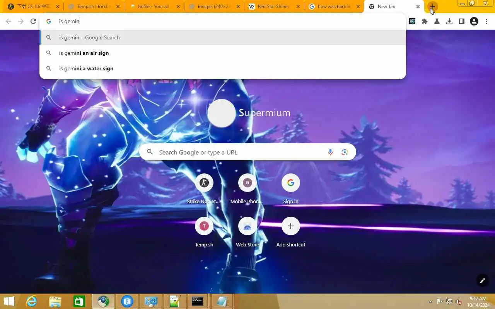495x309 pixels.
Task: Open the Strike Non St... shortcut tile
Action: pyautogui.click(x=204, y=189)
